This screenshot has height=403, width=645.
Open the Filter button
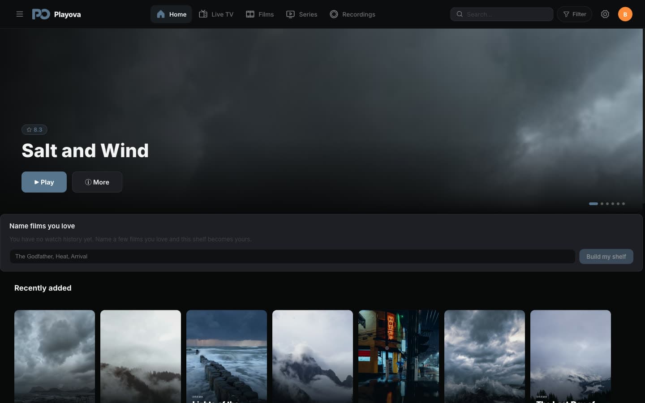(x=575, y=14)
